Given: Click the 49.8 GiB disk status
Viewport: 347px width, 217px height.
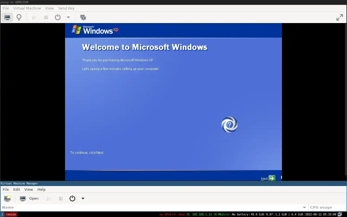Looking at the screenshot, I should click(257, 214).
